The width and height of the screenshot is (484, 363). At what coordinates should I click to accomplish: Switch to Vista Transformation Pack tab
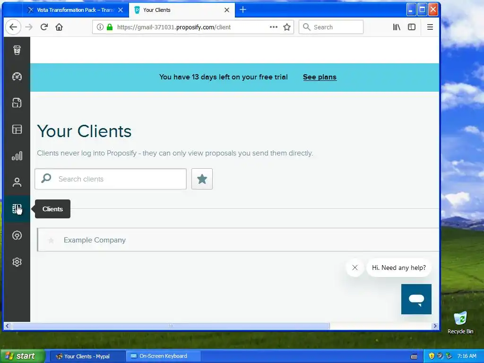point(75,10)
